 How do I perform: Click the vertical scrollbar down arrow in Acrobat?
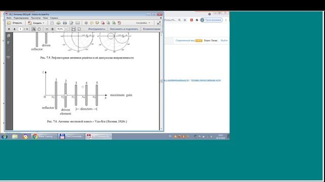(x=161, y=129)
